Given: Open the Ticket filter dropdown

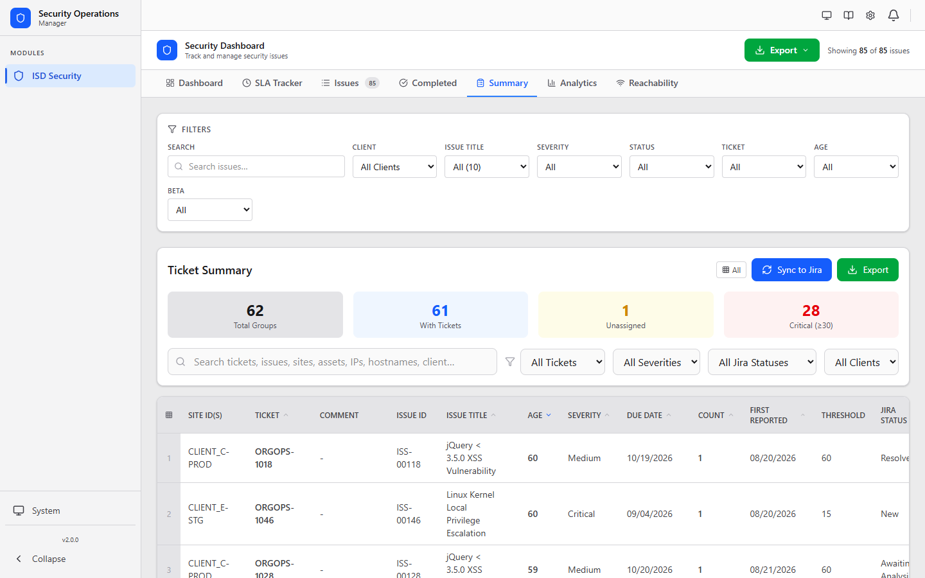Looking at the screenshot, I should click(764, 167).
